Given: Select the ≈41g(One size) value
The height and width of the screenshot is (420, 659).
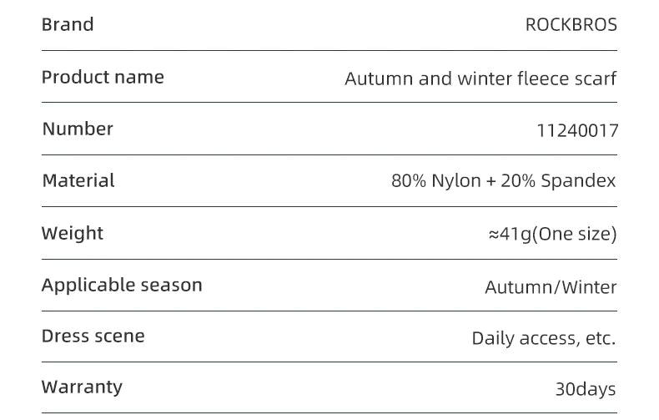Looking at the screenshot, I should point(553,234).
